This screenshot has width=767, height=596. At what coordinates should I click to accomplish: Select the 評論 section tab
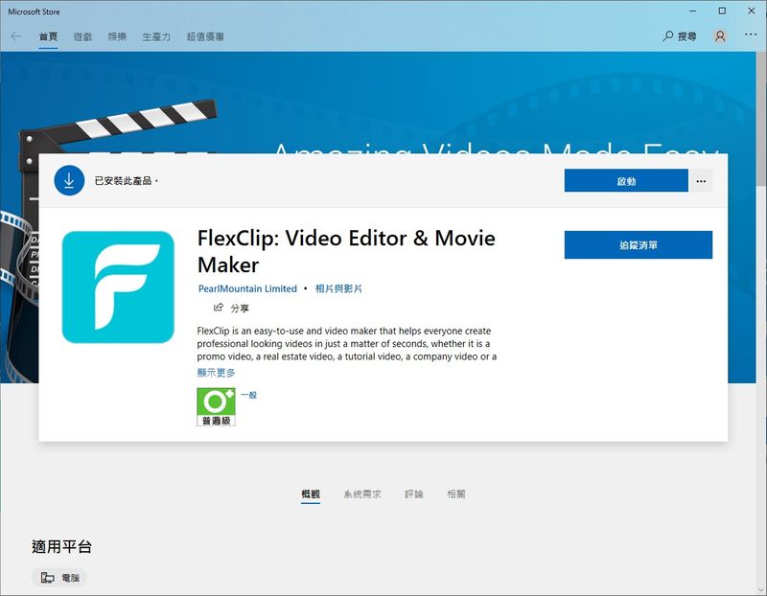[414, 494]
